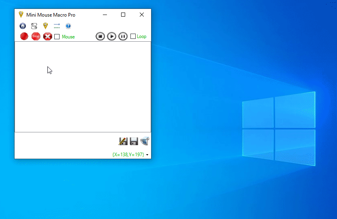The image size is (337, 219).
Task: Open the settings toggle-switches icon
Action: [34, 26]
